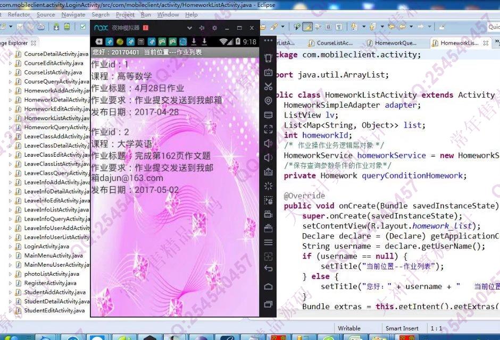Open Nox virtual location pin icon
Screen dimensions: 500x340
268,100
